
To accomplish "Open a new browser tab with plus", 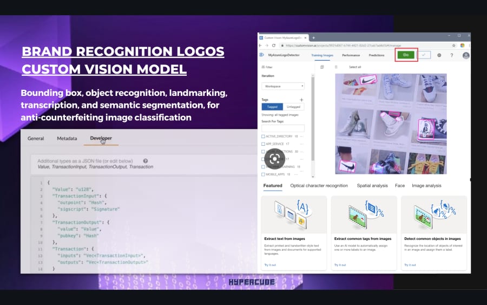I will [x=313, y=37].
